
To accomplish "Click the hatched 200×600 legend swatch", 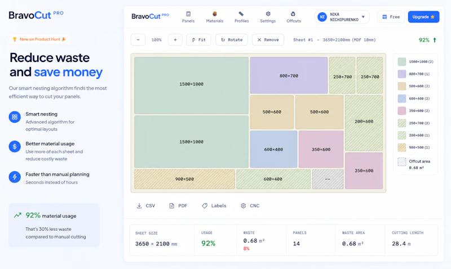I will pyautogui.click(x=401, y=135).
